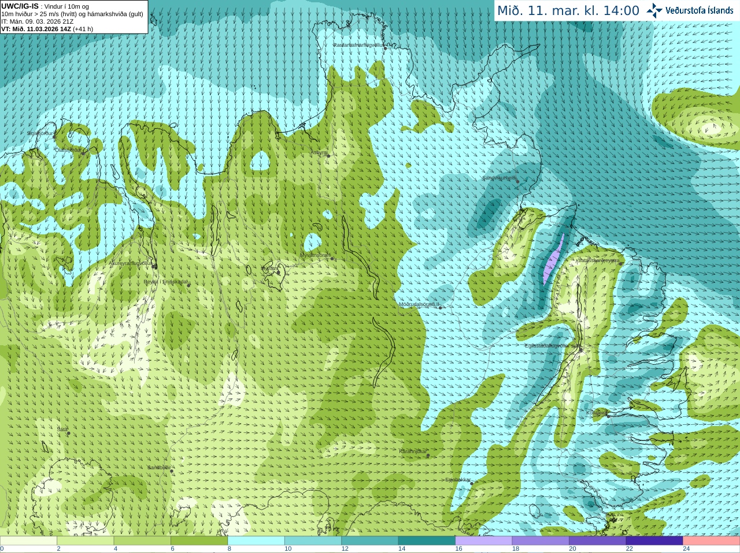This screenshot has height=553, width=740.
Task: Click the Mývatnsöræfi station marker
Action: click(x=332, y=259)
